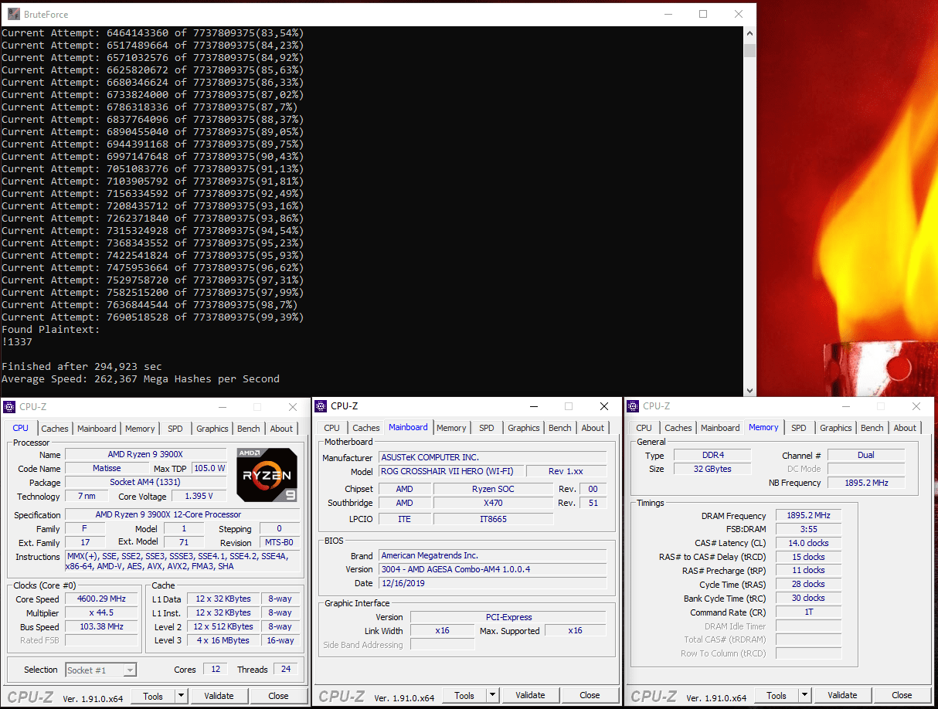Click the Multiplier value "x 44.5"
Screen dimensions: 938x709
[101, 613]
